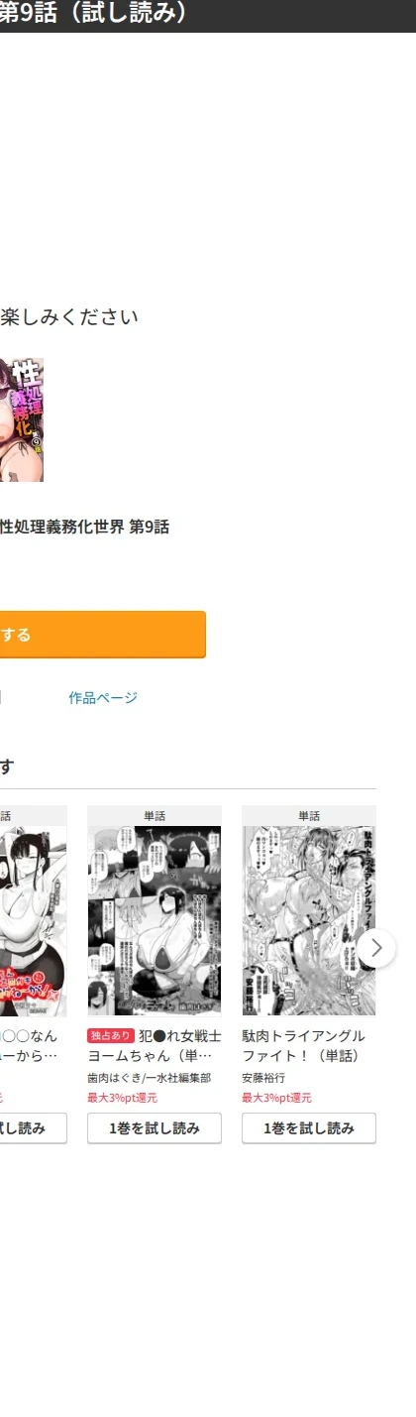Click 最大3%pt還元 under 歯肉はぐき

[x=123, y=1098]
